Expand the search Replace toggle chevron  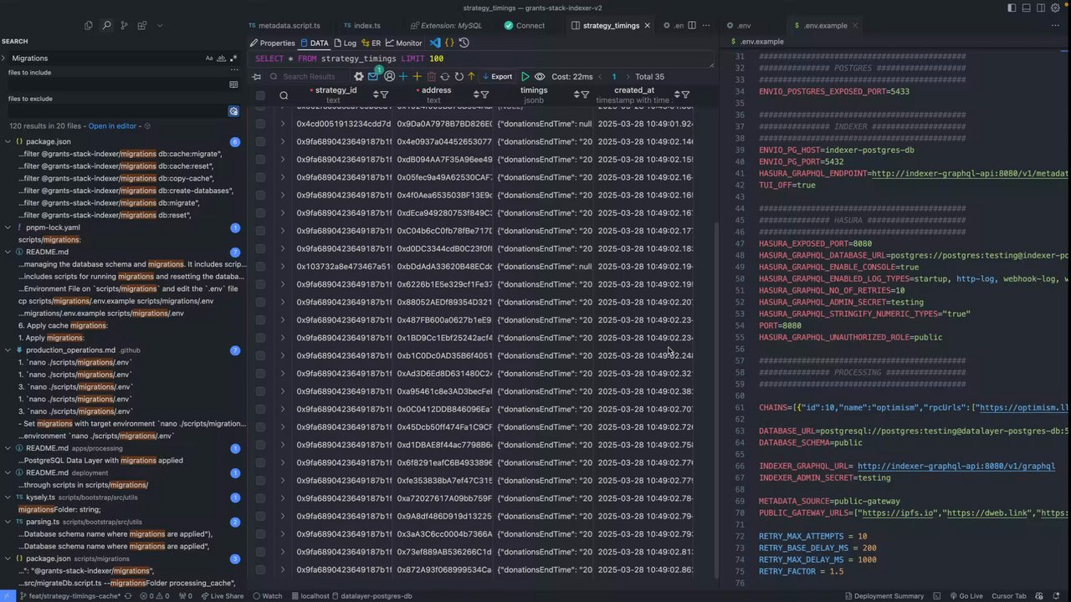[x=4, y=59]
